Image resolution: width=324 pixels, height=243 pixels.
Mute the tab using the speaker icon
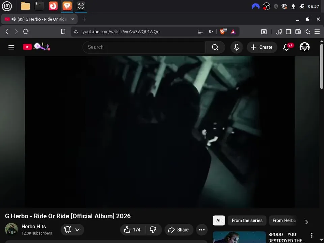(13, 19)
